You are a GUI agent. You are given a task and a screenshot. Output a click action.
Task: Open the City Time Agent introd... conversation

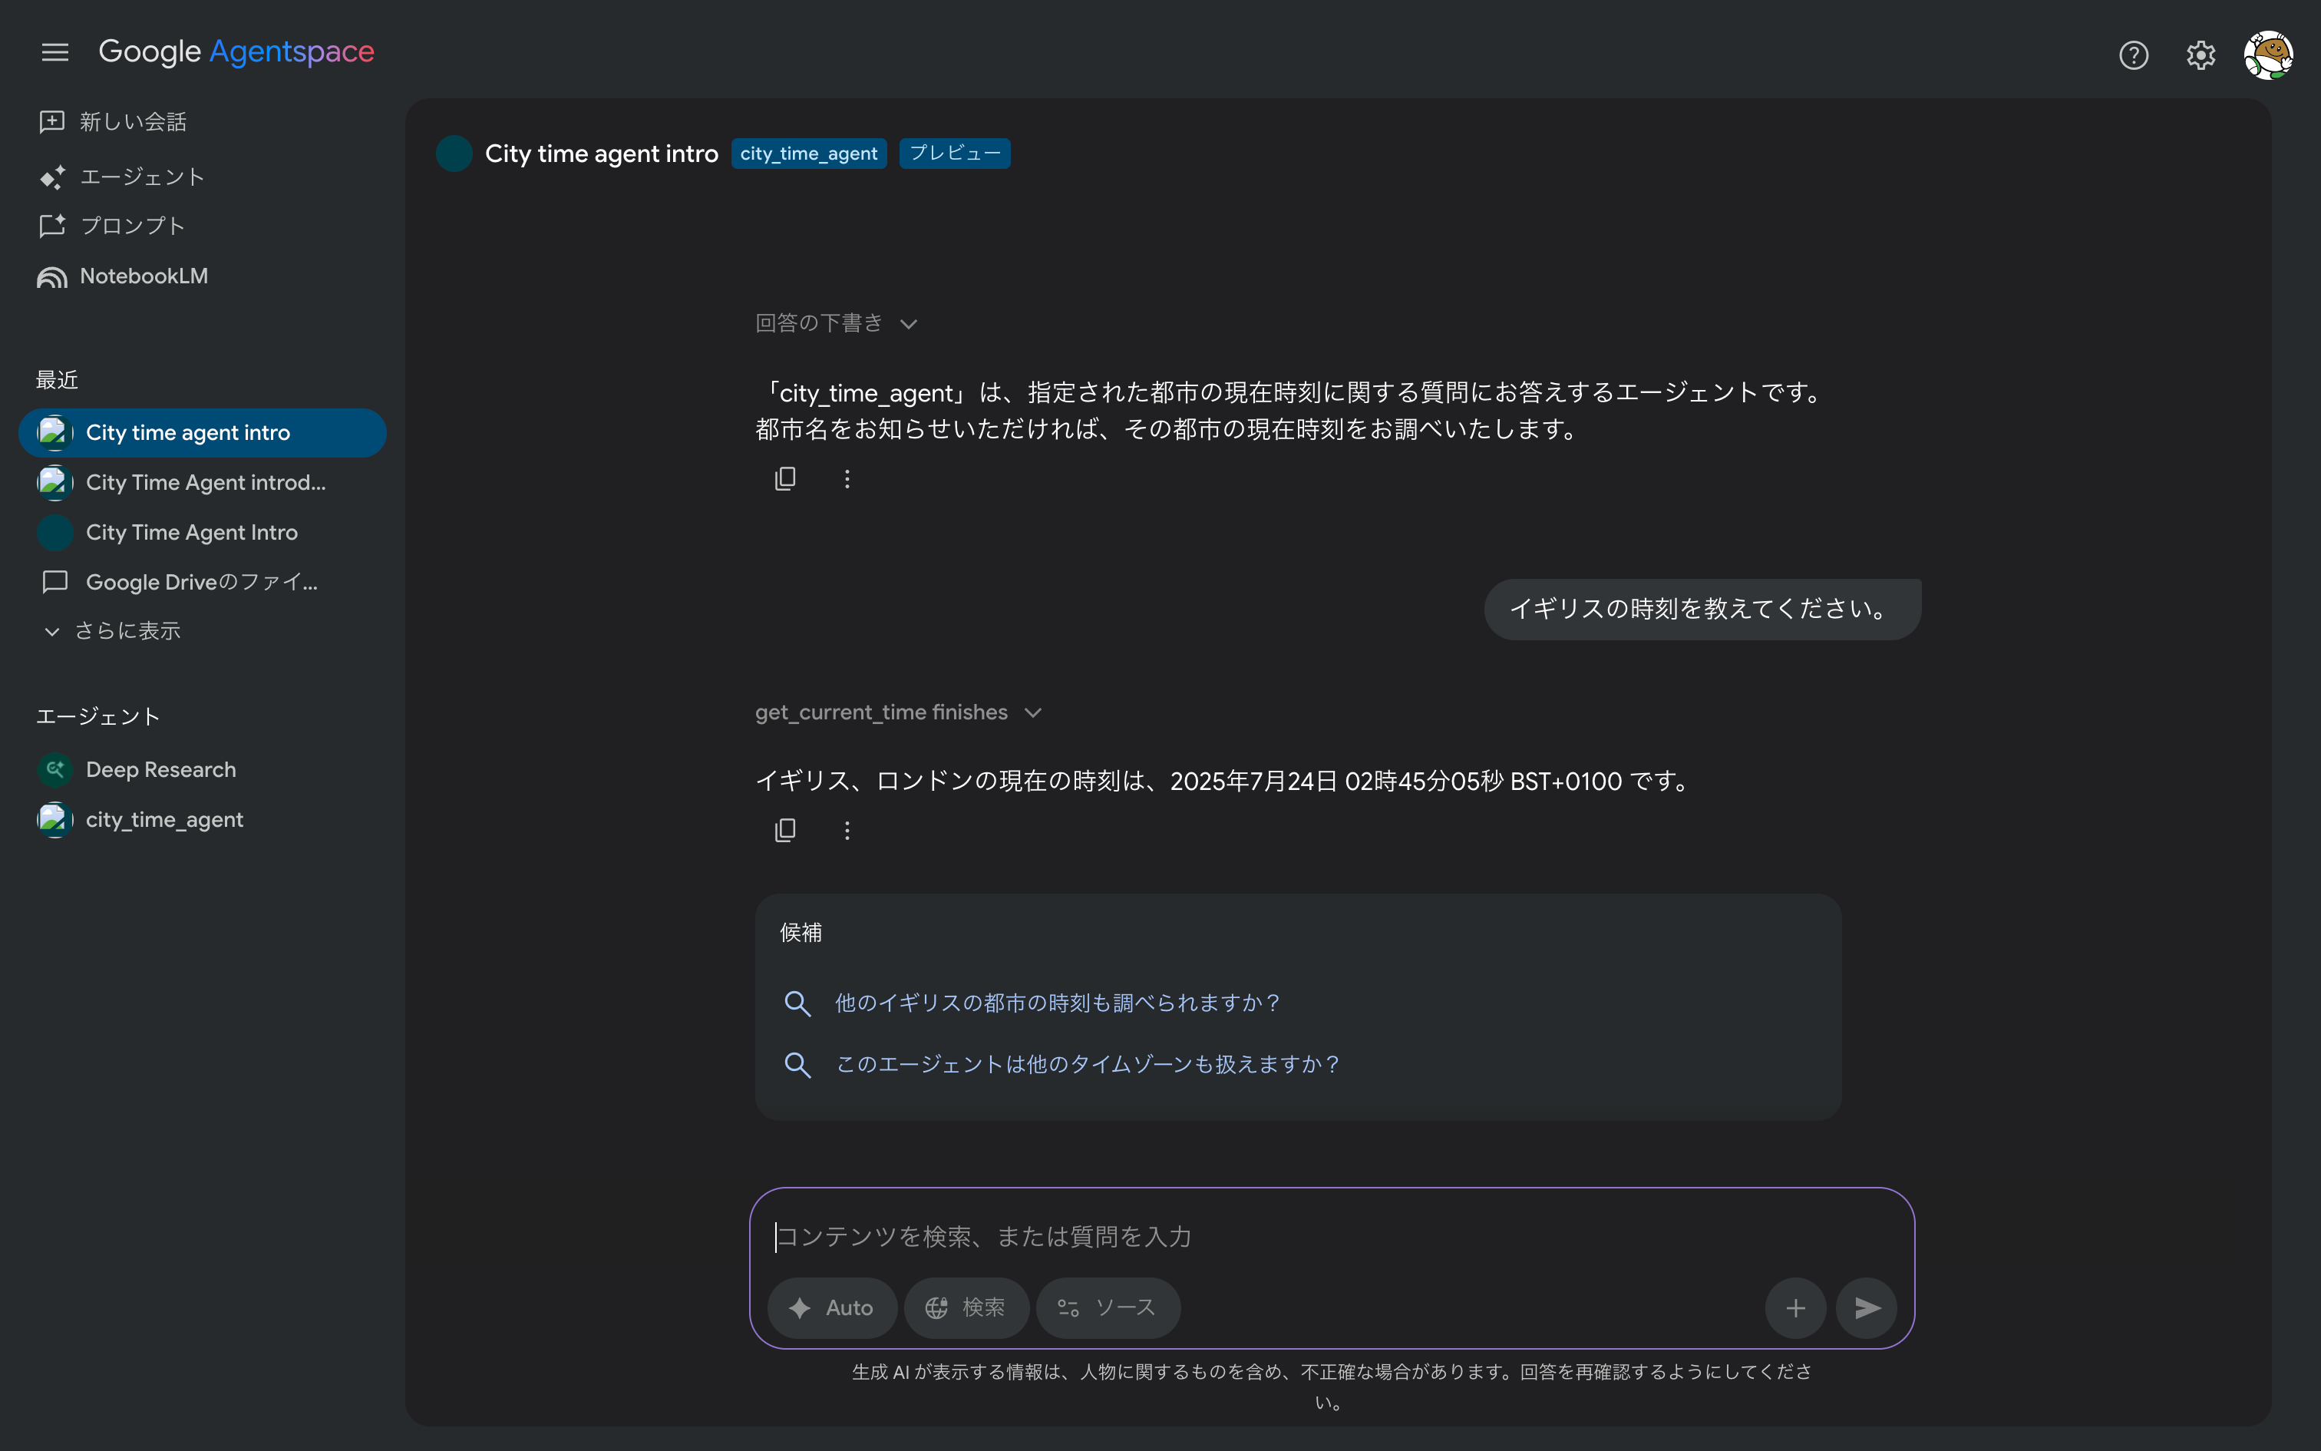(x=203, y=483)
